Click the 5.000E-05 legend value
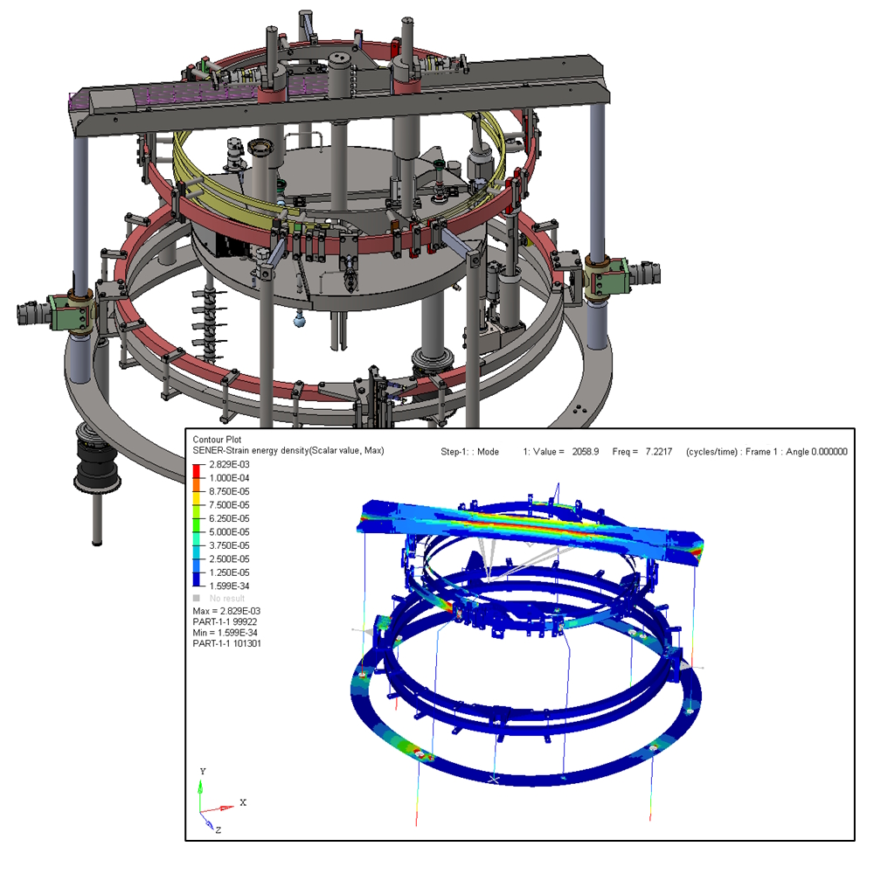 [228, 531]
